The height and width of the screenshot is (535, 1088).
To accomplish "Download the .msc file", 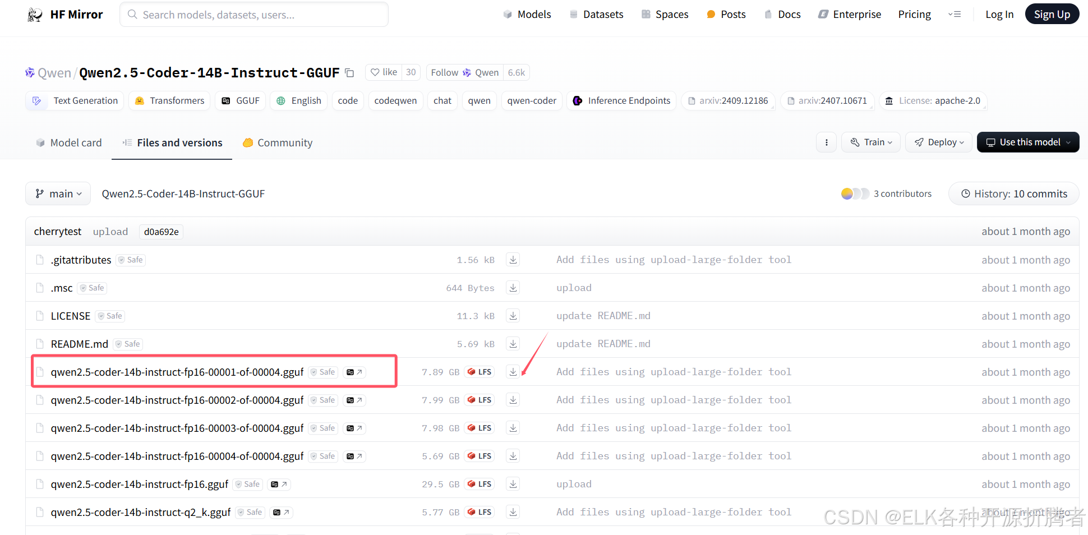I will pyautogui.click(x=513, y=288).
